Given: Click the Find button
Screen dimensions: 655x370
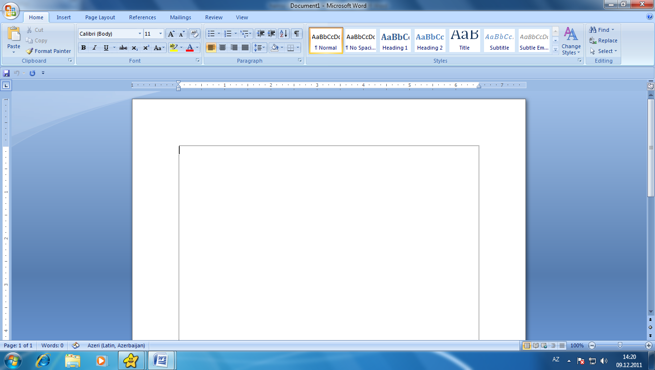Looking at the screenshot, I should click(602, 30).
